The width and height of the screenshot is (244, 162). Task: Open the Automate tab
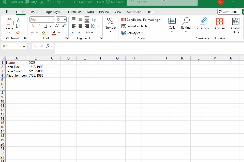point(134,12)
